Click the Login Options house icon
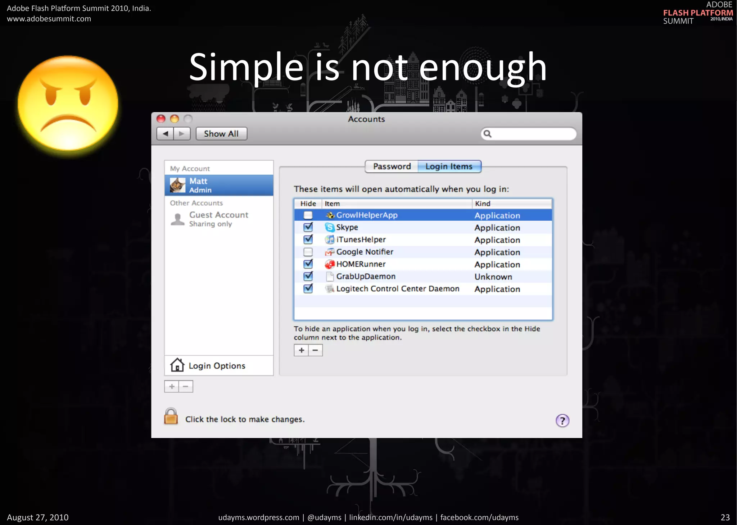This screenshot has height=525, width=737. coord(177,365)
